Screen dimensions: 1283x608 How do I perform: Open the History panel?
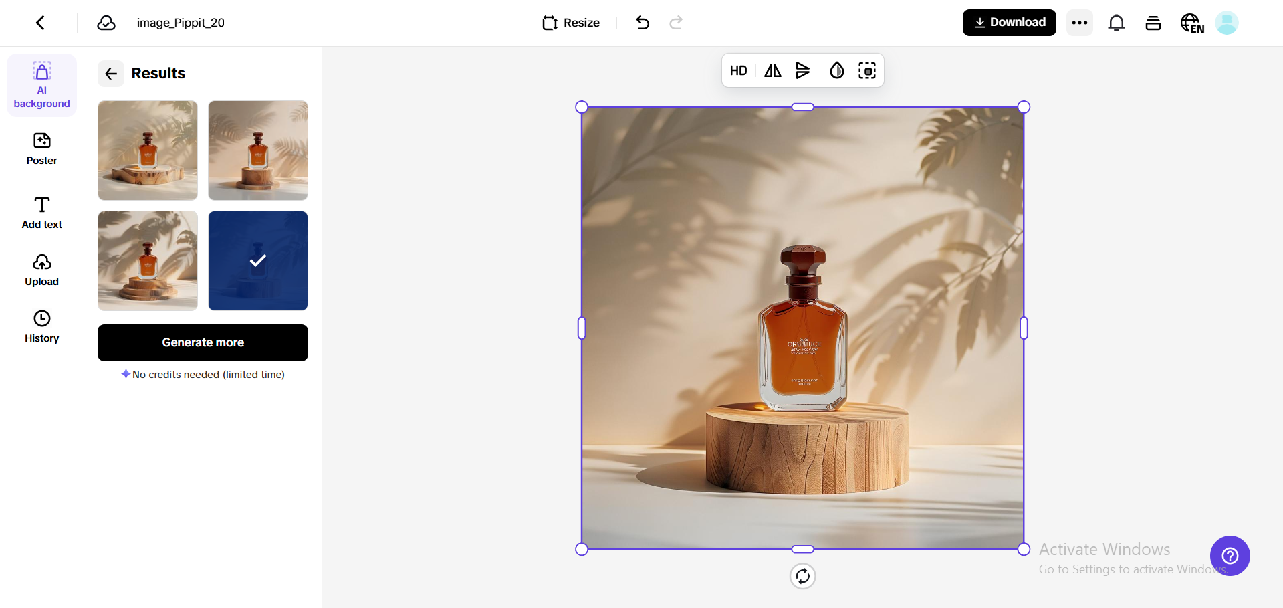point(41,326)
